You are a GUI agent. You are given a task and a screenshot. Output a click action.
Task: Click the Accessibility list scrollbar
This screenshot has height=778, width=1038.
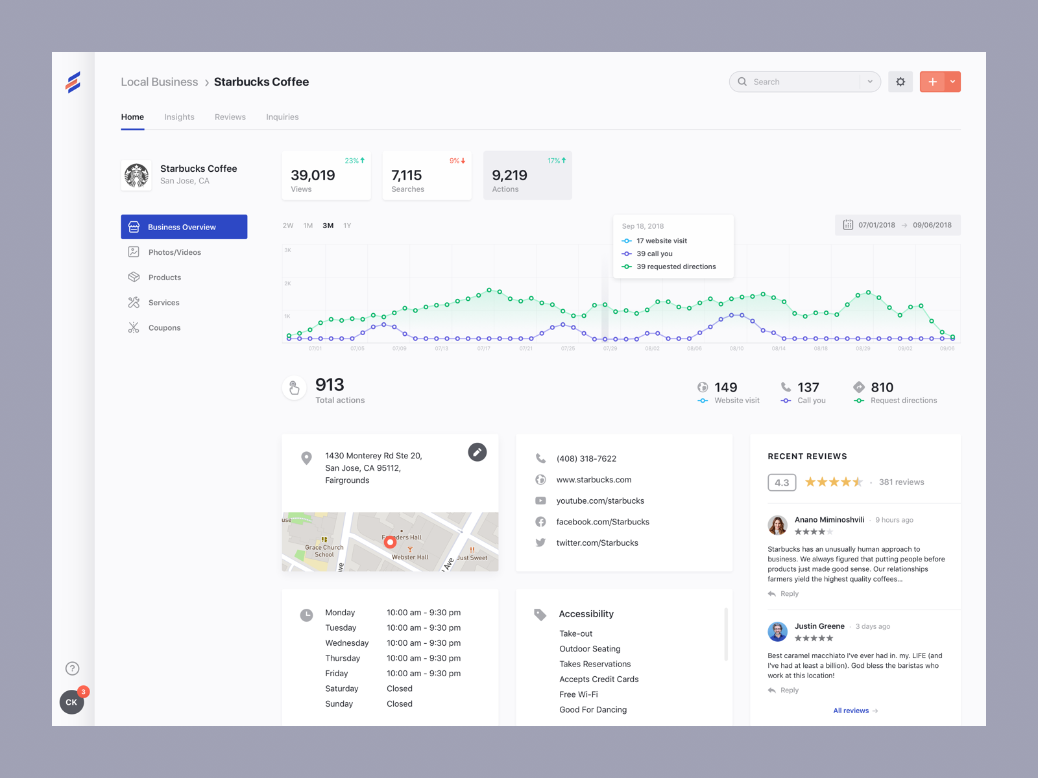click(726, 634)
